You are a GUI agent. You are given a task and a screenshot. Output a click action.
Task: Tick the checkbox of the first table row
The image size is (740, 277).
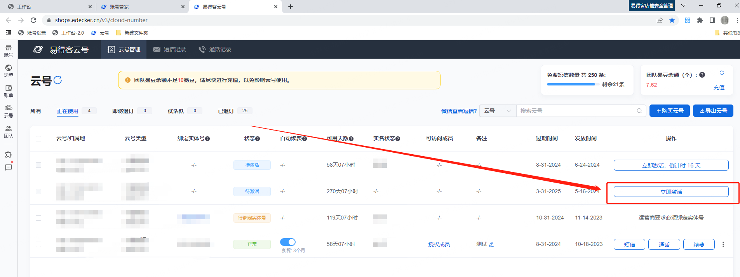pos(38,165)
